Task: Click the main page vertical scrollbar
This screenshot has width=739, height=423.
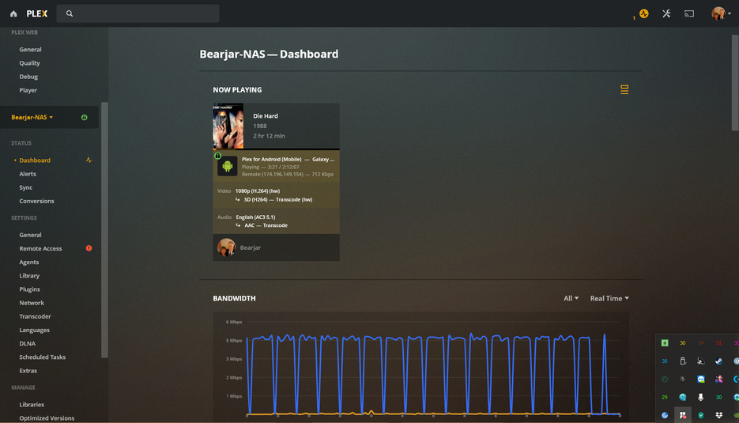Action: [735, 82]
